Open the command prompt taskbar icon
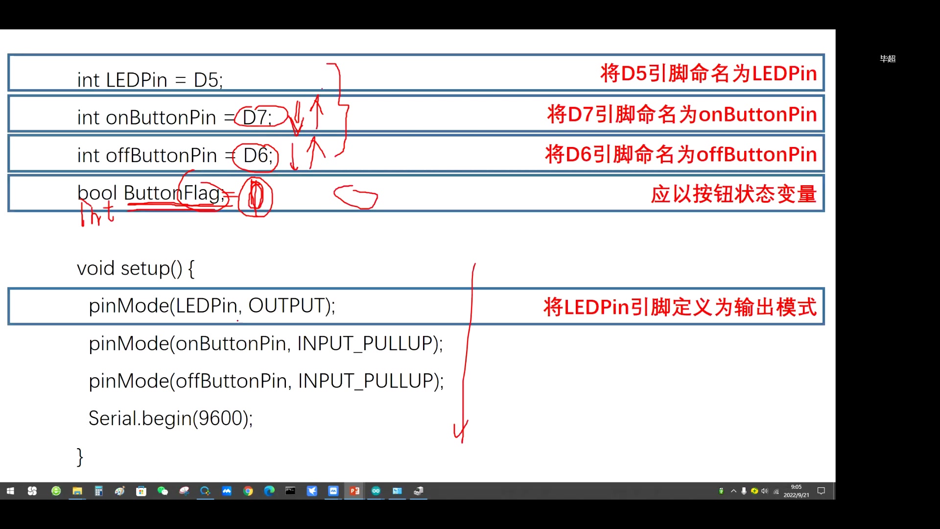The image size is (940, 529). [x=290, y=491]
